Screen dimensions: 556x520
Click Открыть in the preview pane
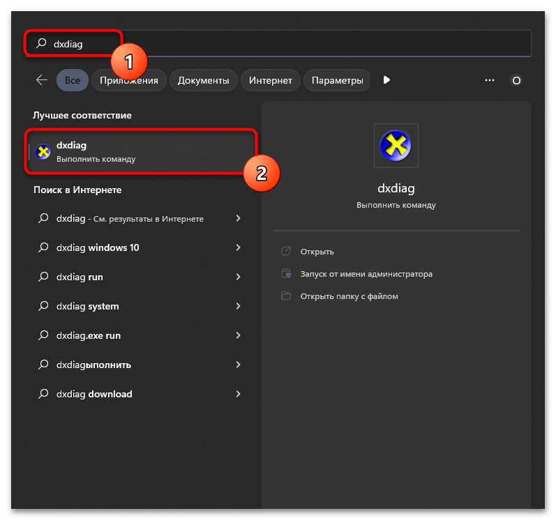tap(317, 252)
